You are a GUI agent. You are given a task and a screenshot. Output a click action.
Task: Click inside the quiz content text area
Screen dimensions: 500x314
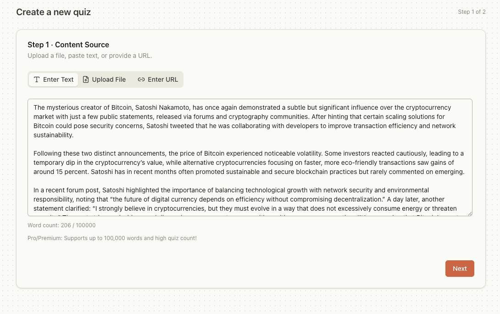[250, 156]
